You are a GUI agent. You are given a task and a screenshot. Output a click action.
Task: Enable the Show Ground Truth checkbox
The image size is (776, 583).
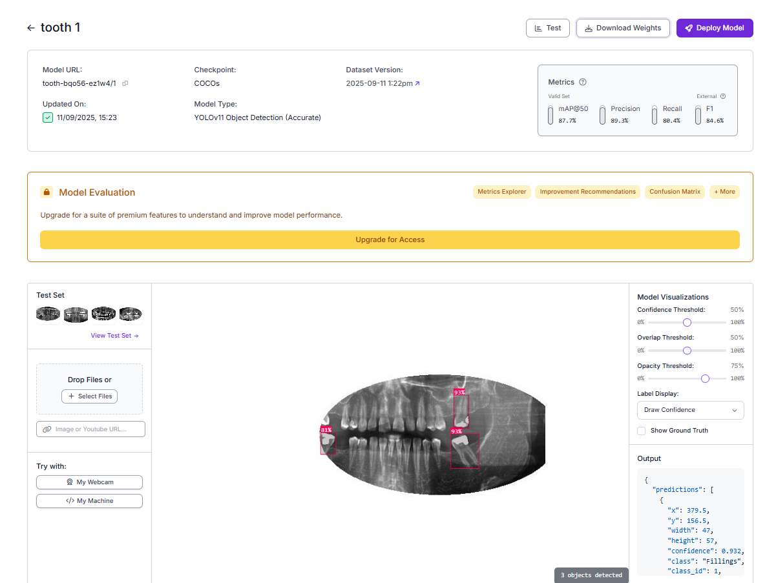point(641,431)
